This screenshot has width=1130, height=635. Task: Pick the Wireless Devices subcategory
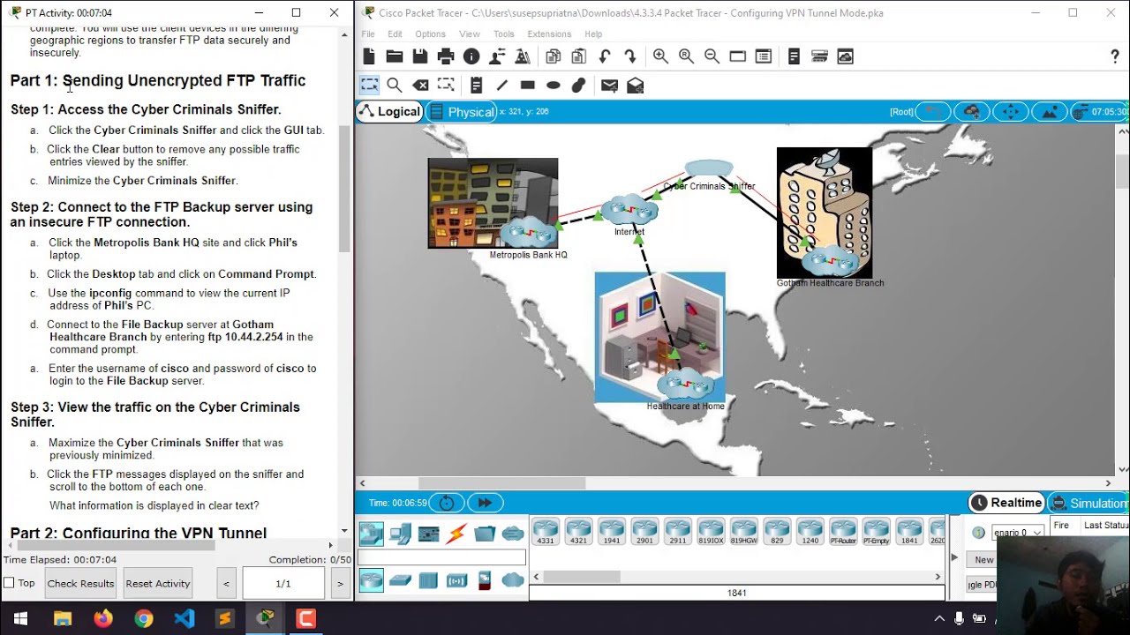pyautogui.click(x=456, y=579)
